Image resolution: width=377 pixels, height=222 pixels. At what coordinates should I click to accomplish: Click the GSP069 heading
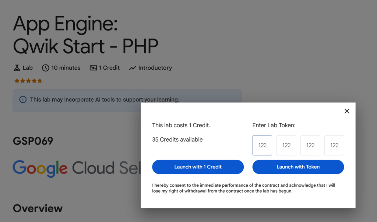click(33, 141)
